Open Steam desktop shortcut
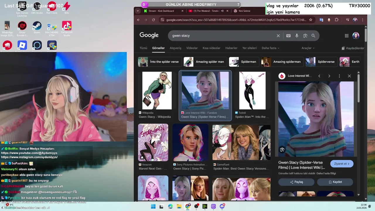Screen dimensions: 375x211 coord(37,28)
